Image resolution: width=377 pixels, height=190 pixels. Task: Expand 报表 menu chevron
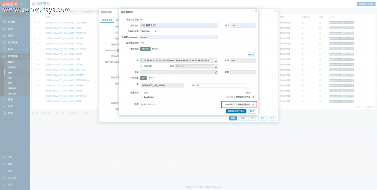tap(27, 49)
